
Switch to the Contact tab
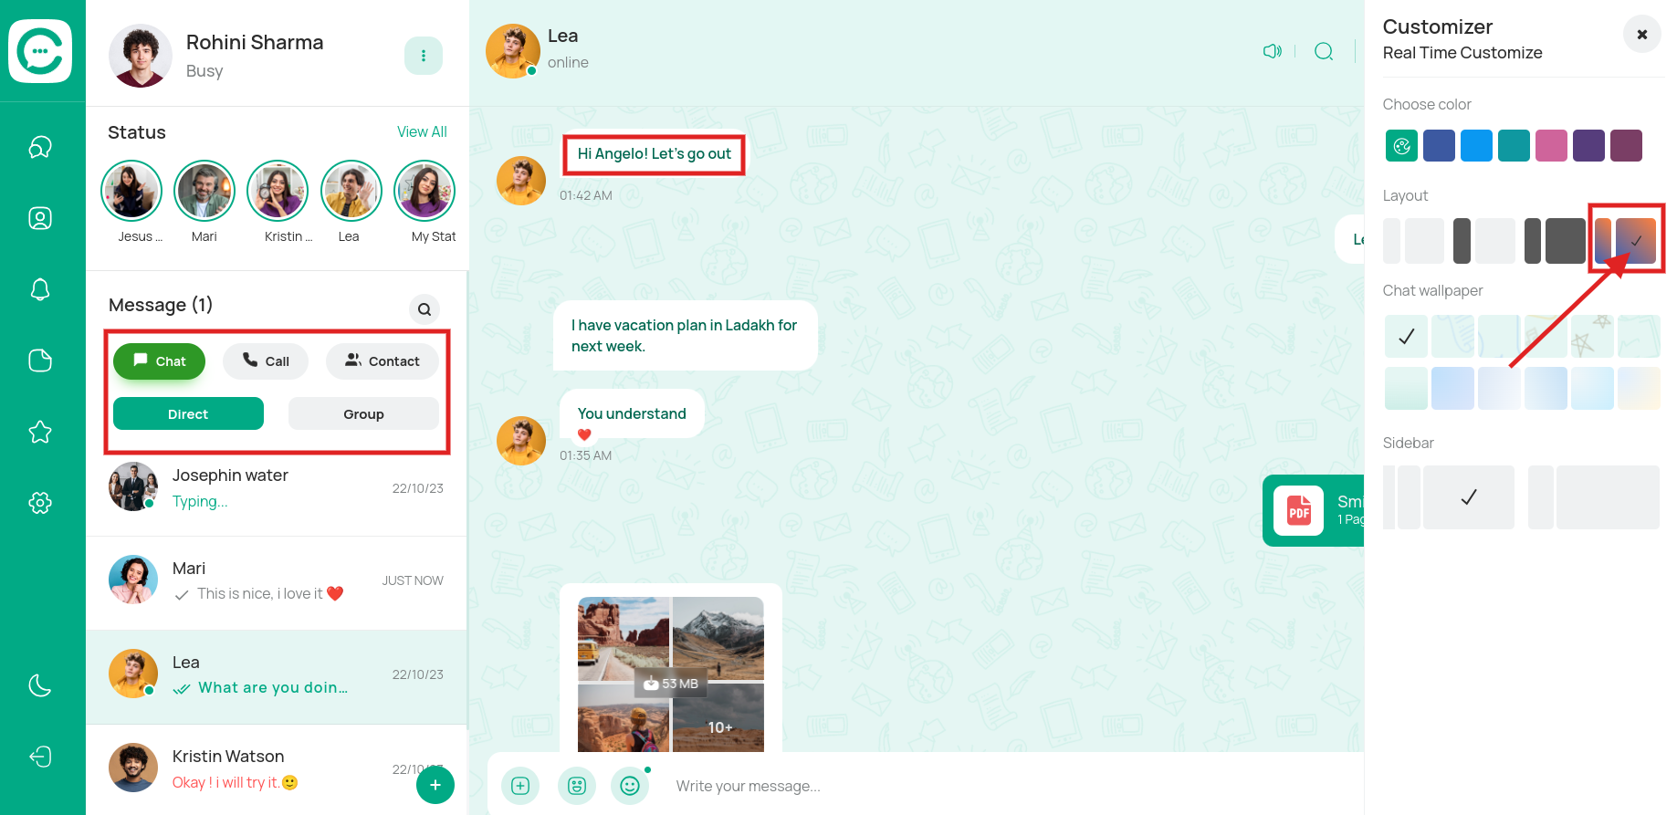[x=382, y=361]
